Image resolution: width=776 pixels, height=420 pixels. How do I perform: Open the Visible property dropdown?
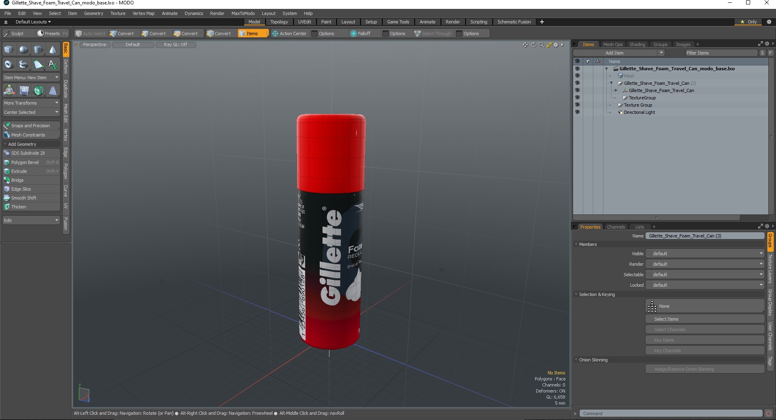pos(705,254)
